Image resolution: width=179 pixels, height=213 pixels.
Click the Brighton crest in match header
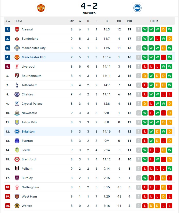pyautogui.click(x=137, y=8)
